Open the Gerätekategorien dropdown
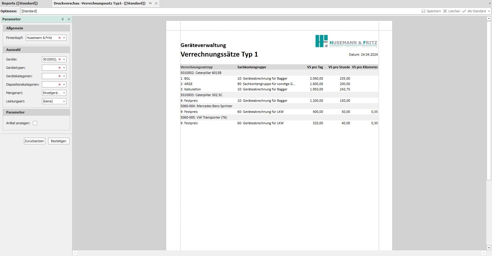This screenshot has height=256, width=492. click(64, 76)
